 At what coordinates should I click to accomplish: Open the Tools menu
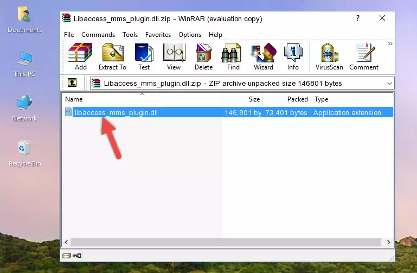coord(130,35)
